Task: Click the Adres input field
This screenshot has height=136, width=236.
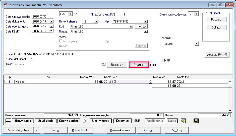Action: coord(108,36)
